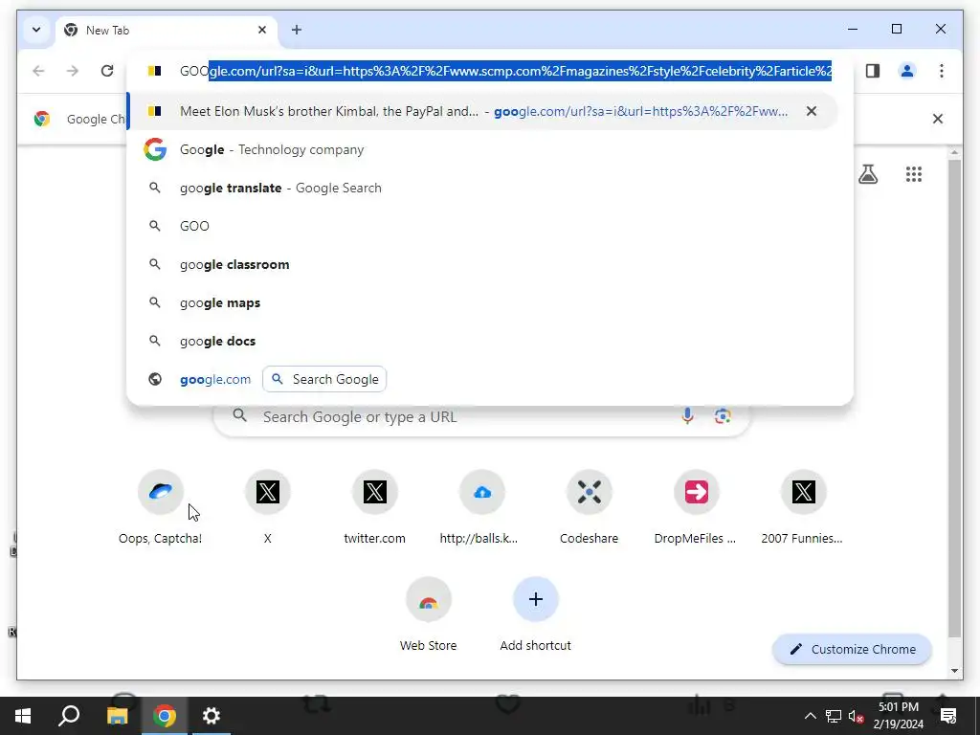The width and height of the screenshot is (980, 735).
Task: Click the page's vertical scrollbar thumb
Action: click(954, 398)
